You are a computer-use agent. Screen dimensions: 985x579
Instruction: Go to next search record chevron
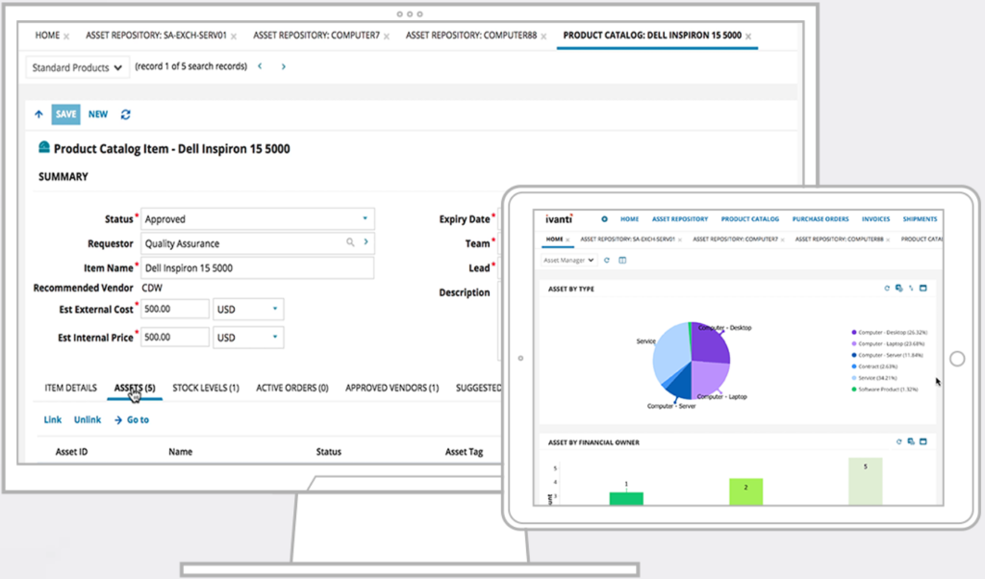[x=284, y=66]
